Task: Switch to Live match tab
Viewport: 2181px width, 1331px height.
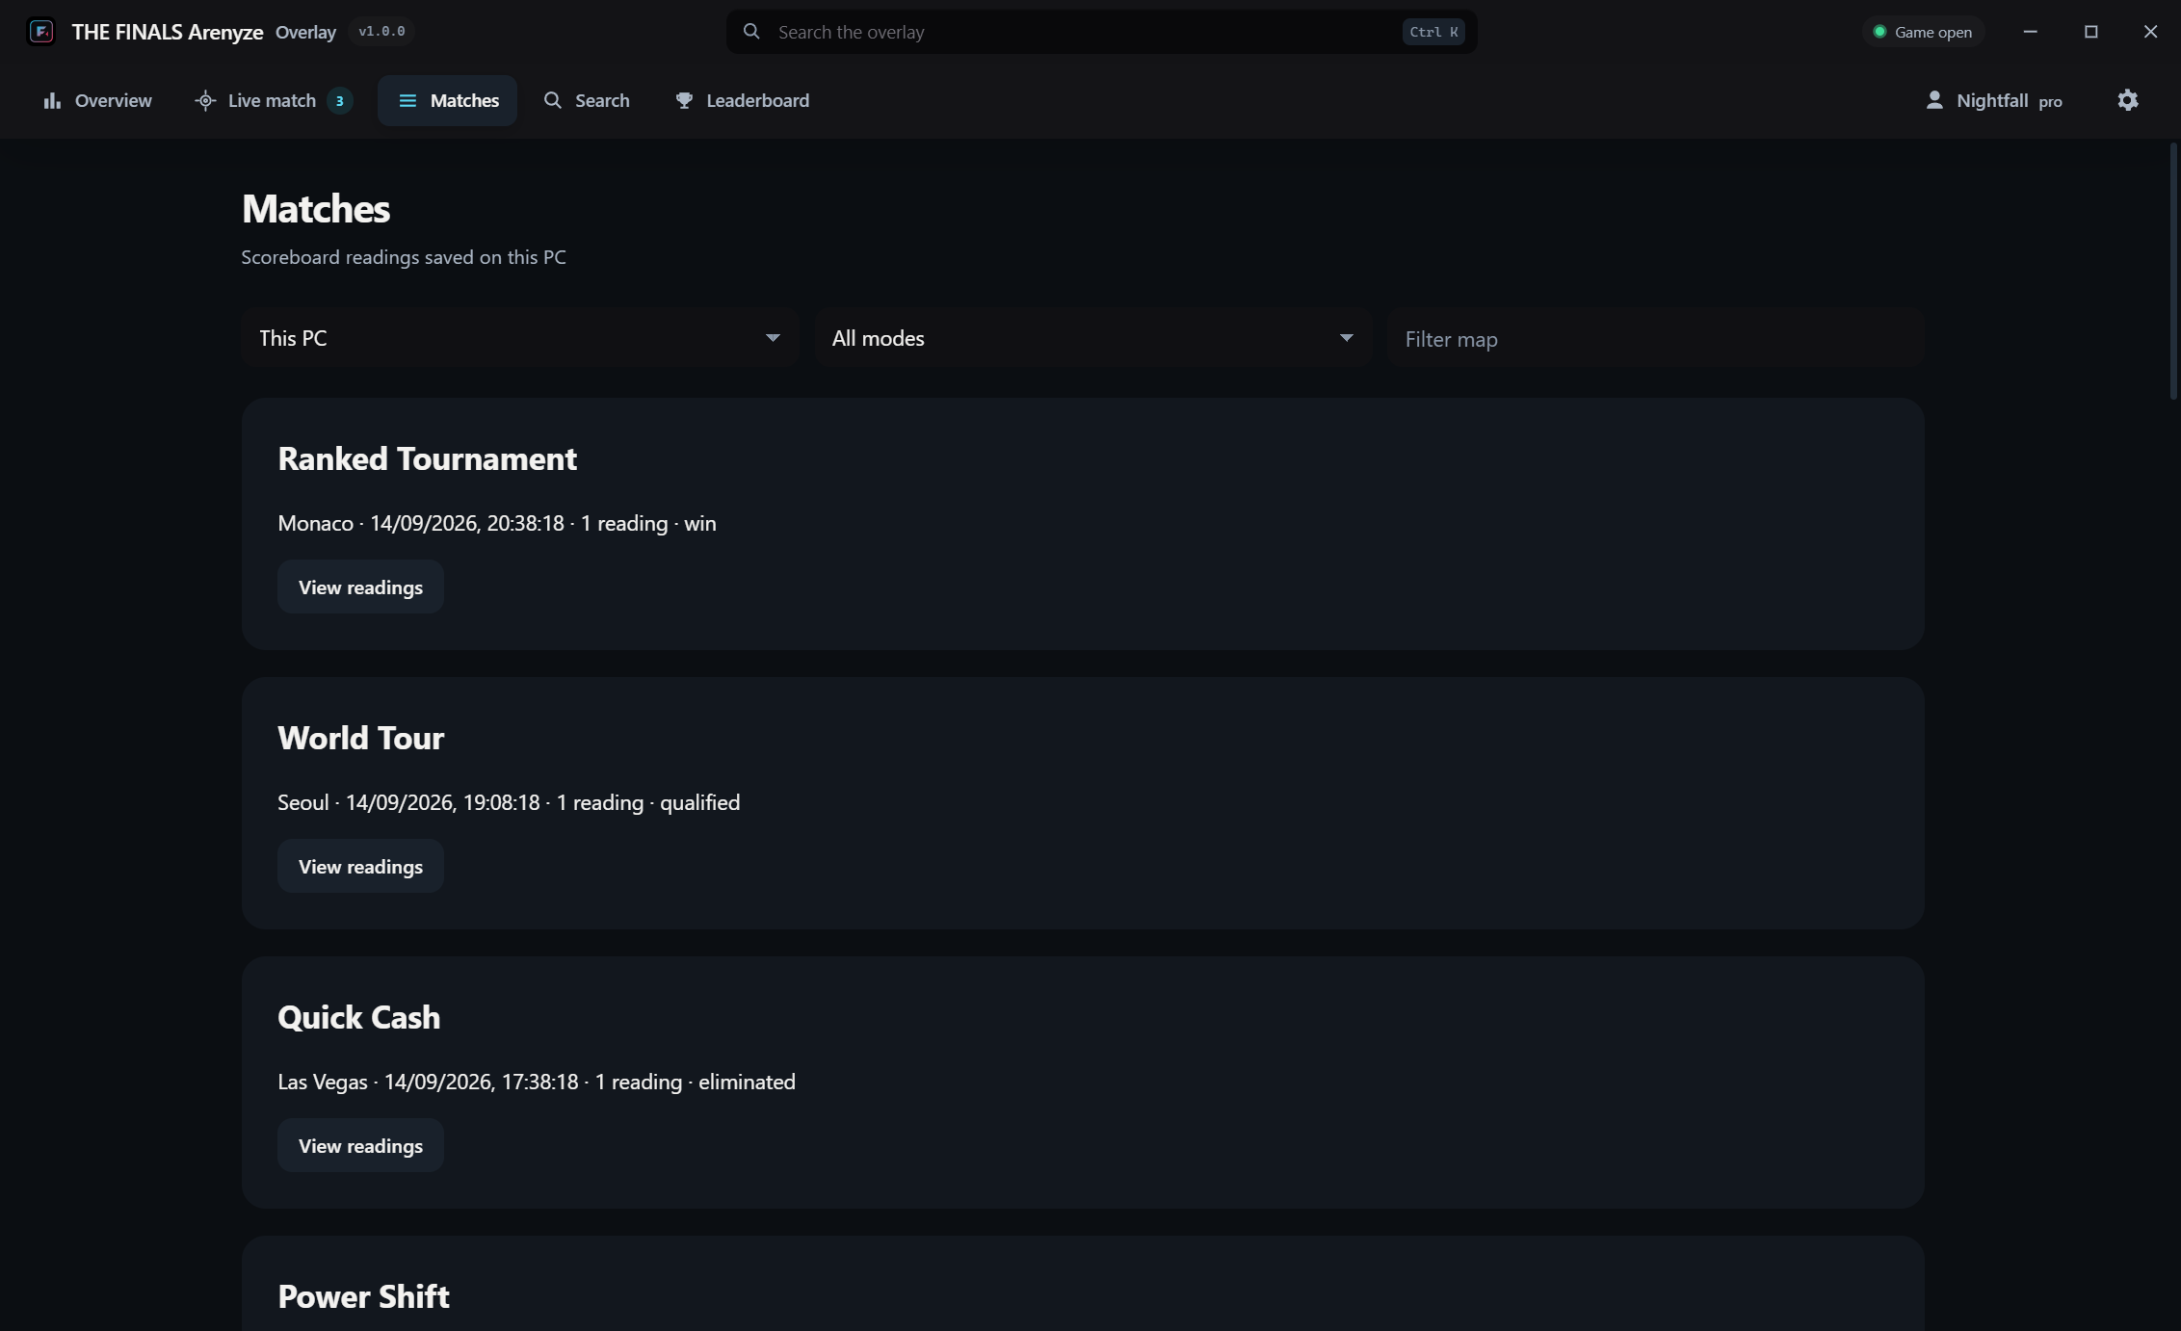Action: tap(274, 100)
